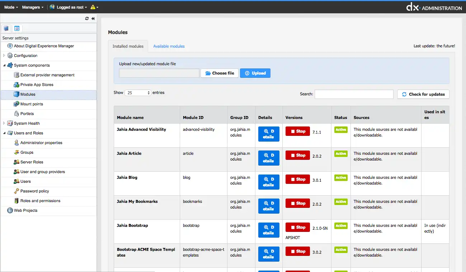Viewport: 466px width, 272px height.
Task: Click the Password policy key icon
Action: [17, 191]
